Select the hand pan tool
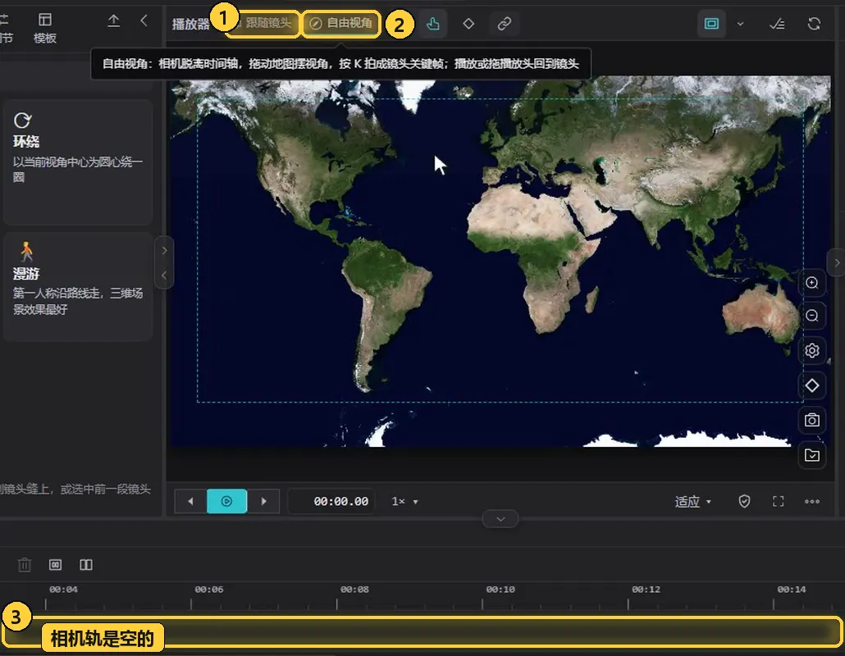 pyautogui.click(x=432, y=24)
